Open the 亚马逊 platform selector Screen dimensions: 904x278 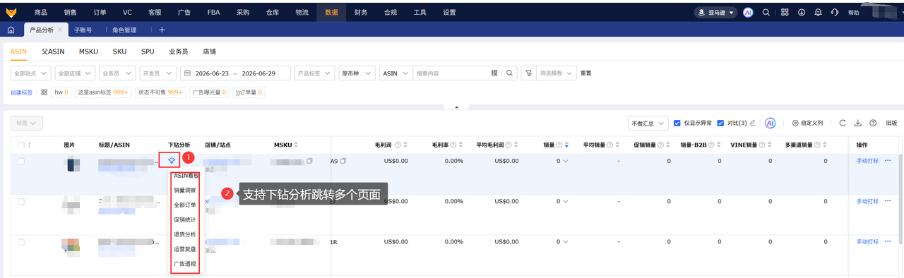point(715,12)
